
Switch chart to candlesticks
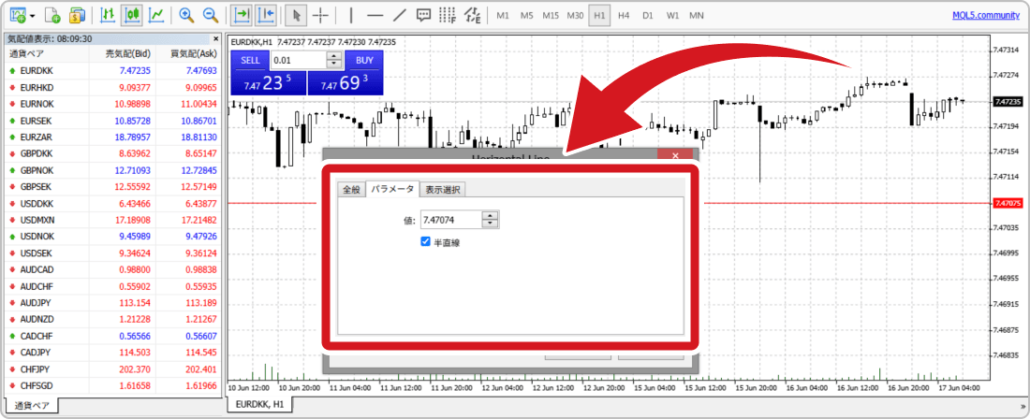point(133,14)
